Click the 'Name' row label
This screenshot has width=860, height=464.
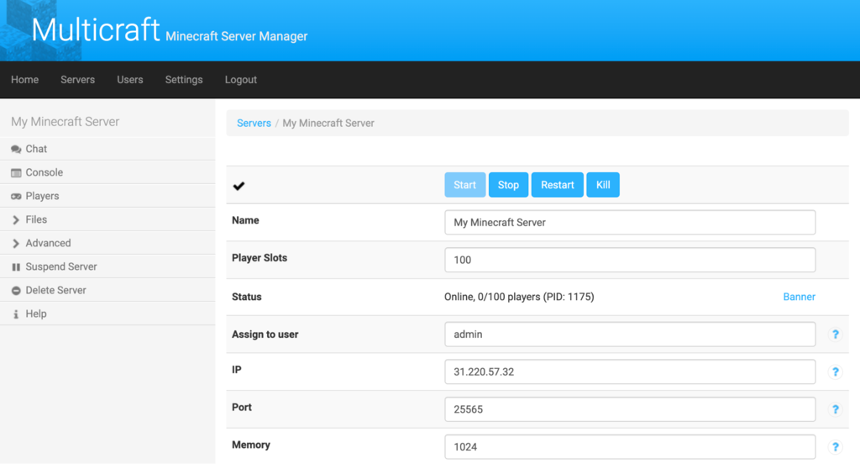(x=245, y=220)
